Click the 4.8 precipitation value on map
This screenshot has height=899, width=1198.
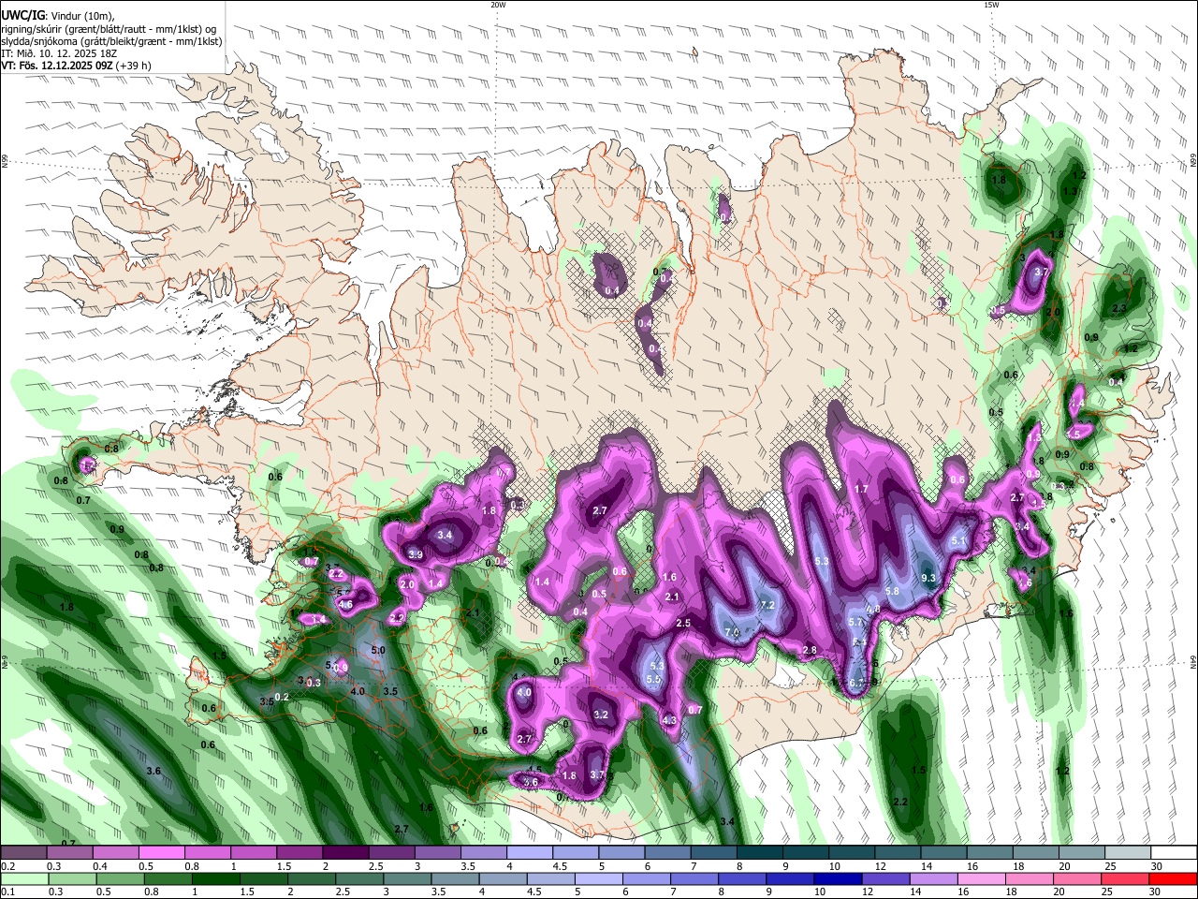pos(873,610)
